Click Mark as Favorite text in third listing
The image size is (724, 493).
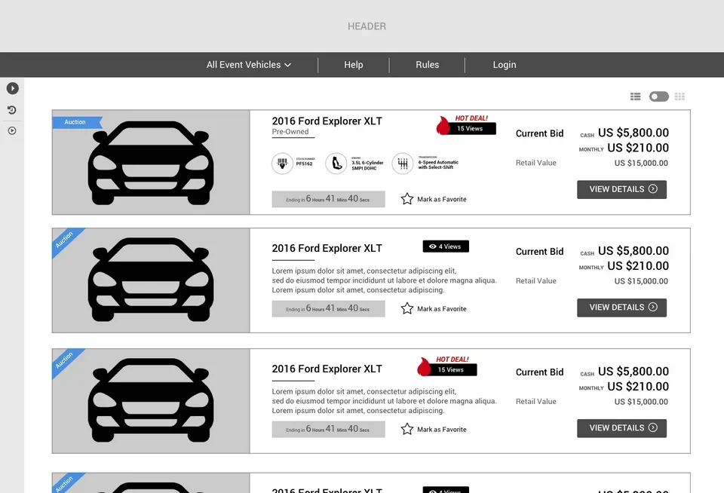pyautogui.click(x=442, y=429)
